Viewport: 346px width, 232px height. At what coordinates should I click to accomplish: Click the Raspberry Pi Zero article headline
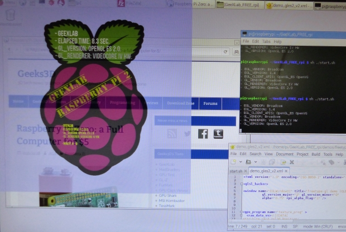[x=70, y=135]
